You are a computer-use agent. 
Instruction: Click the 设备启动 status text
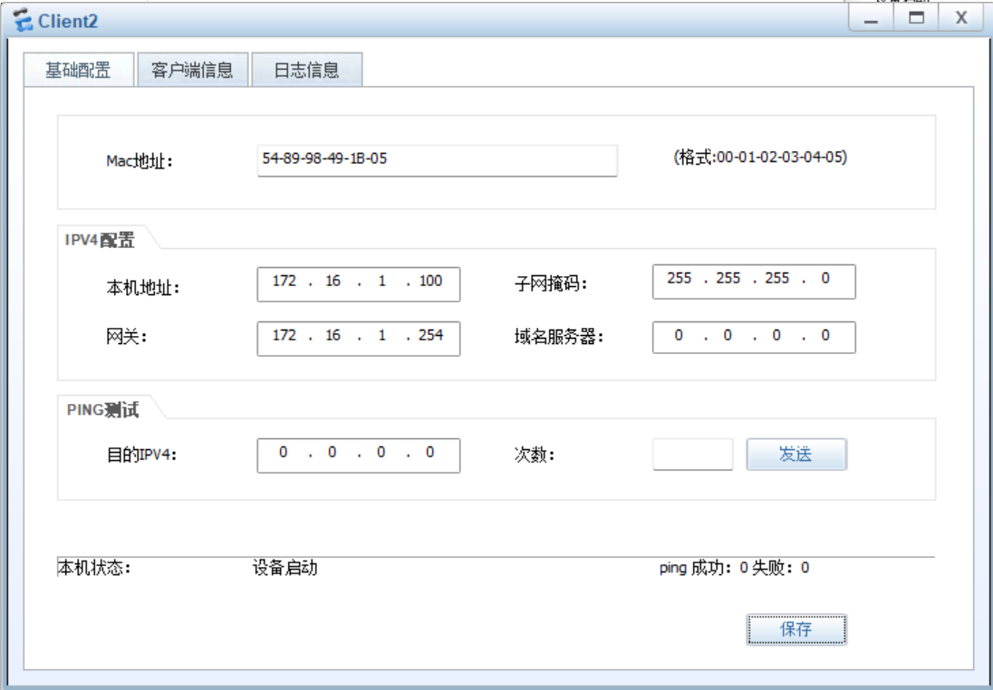point(285,568)
